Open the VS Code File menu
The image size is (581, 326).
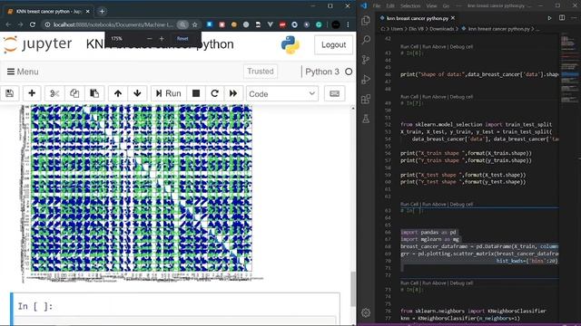[377, 6]
